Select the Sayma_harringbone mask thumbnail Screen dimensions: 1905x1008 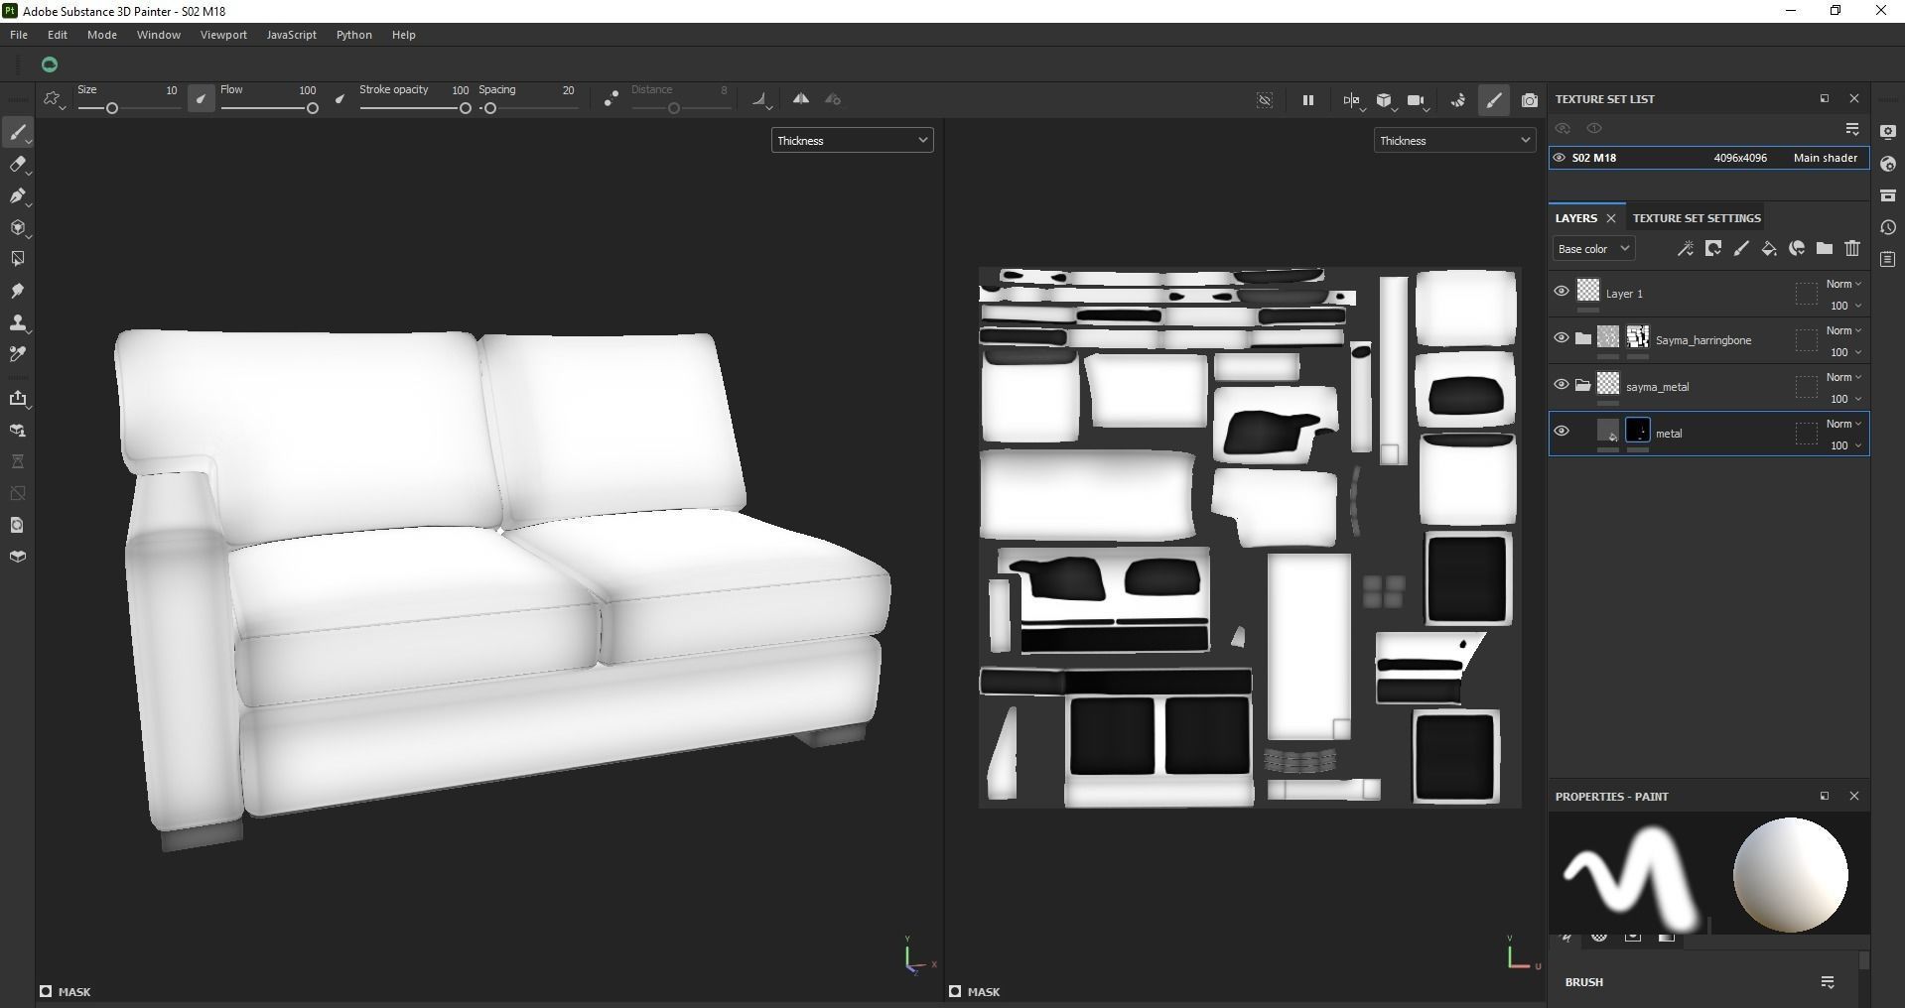coord(1638,337)
